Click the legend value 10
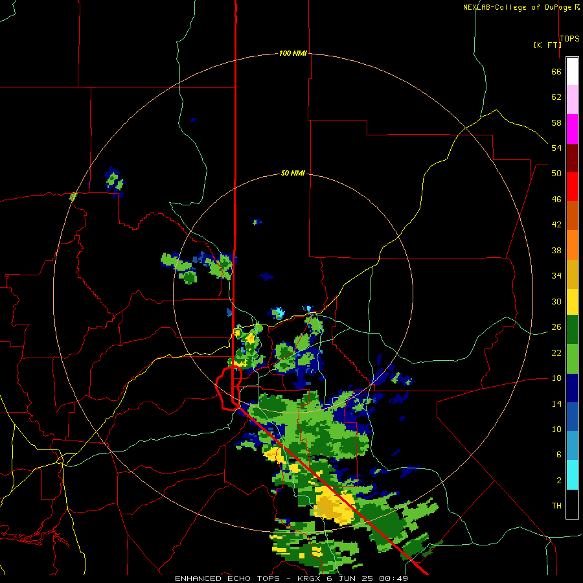The height and width of the screenshot is (583, 583). (x=556, y=429)
